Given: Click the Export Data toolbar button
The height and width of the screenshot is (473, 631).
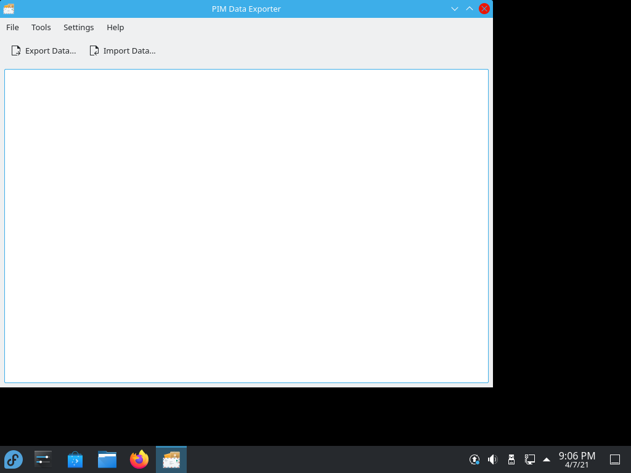Looking at the screenshot, I should pyautogui.click(x=44, y=51).
